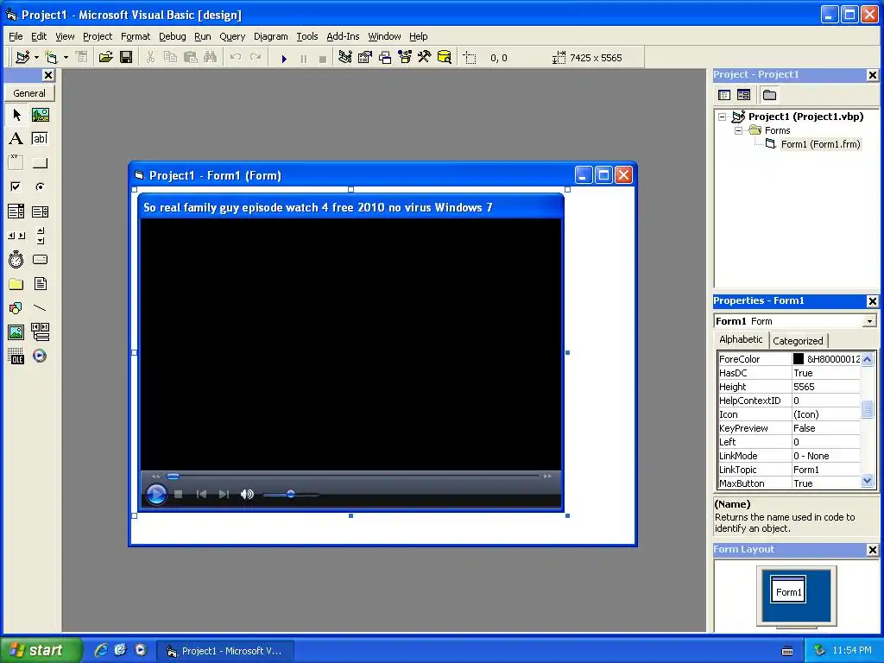
Task: Click the Height property value 5565
Action: [826, 387]
